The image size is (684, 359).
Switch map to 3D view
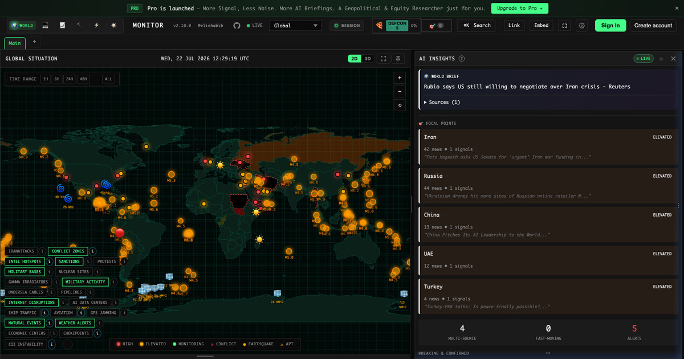coord(368,59)
